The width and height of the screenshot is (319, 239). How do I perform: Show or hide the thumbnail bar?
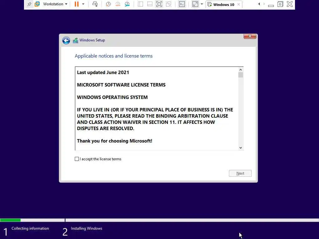pyautogui.click(x=150, y=4)
